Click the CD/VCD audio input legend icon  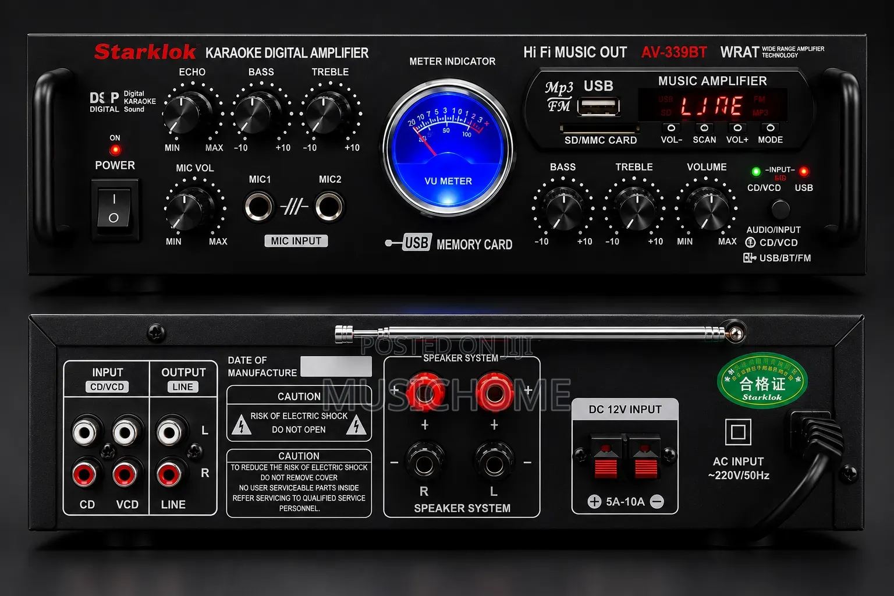[x=751, y=243]
